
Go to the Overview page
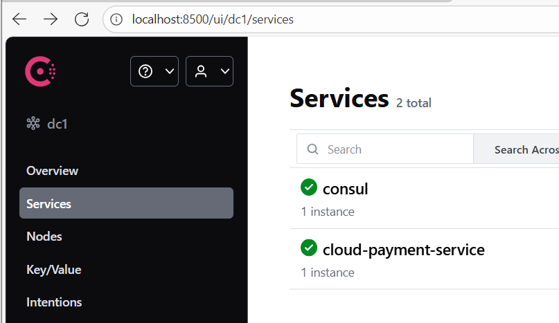point(52,171)
